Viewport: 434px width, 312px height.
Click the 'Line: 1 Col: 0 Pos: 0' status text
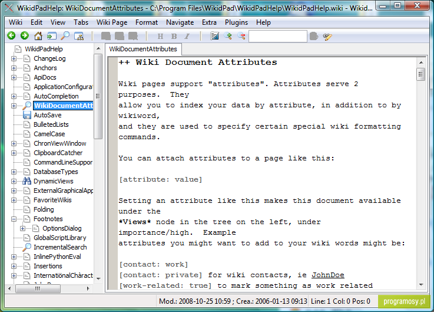pyautogui.click(x=340, y=301)
